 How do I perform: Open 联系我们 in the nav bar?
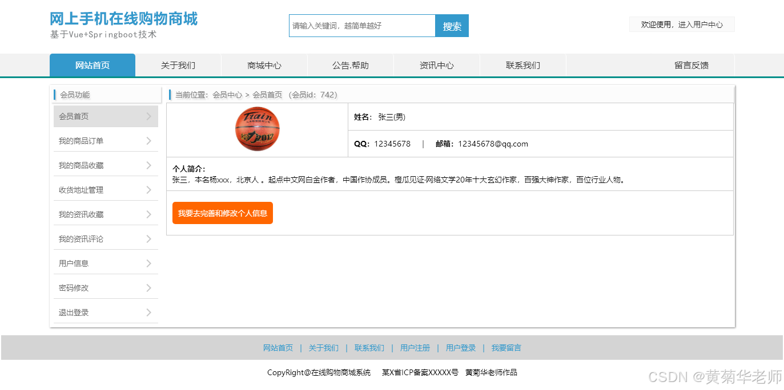coord(523,65)
